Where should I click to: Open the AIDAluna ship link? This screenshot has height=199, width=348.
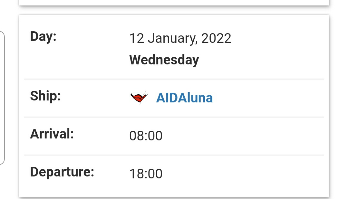click(x=184, y=98)
